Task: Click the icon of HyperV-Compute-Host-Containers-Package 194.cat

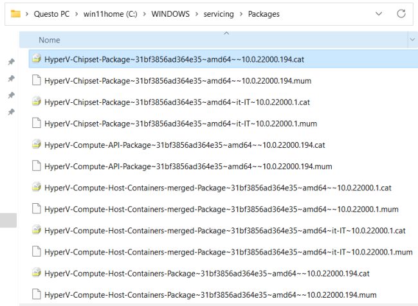Action: click(37, 273)
